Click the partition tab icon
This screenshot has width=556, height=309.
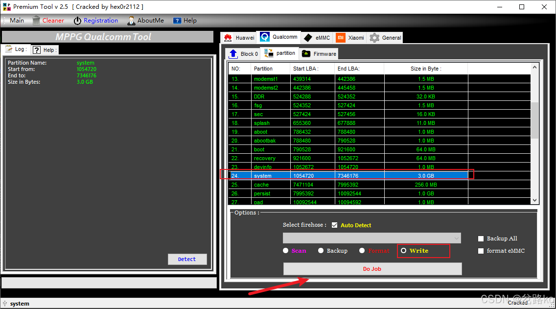(269, 53)
